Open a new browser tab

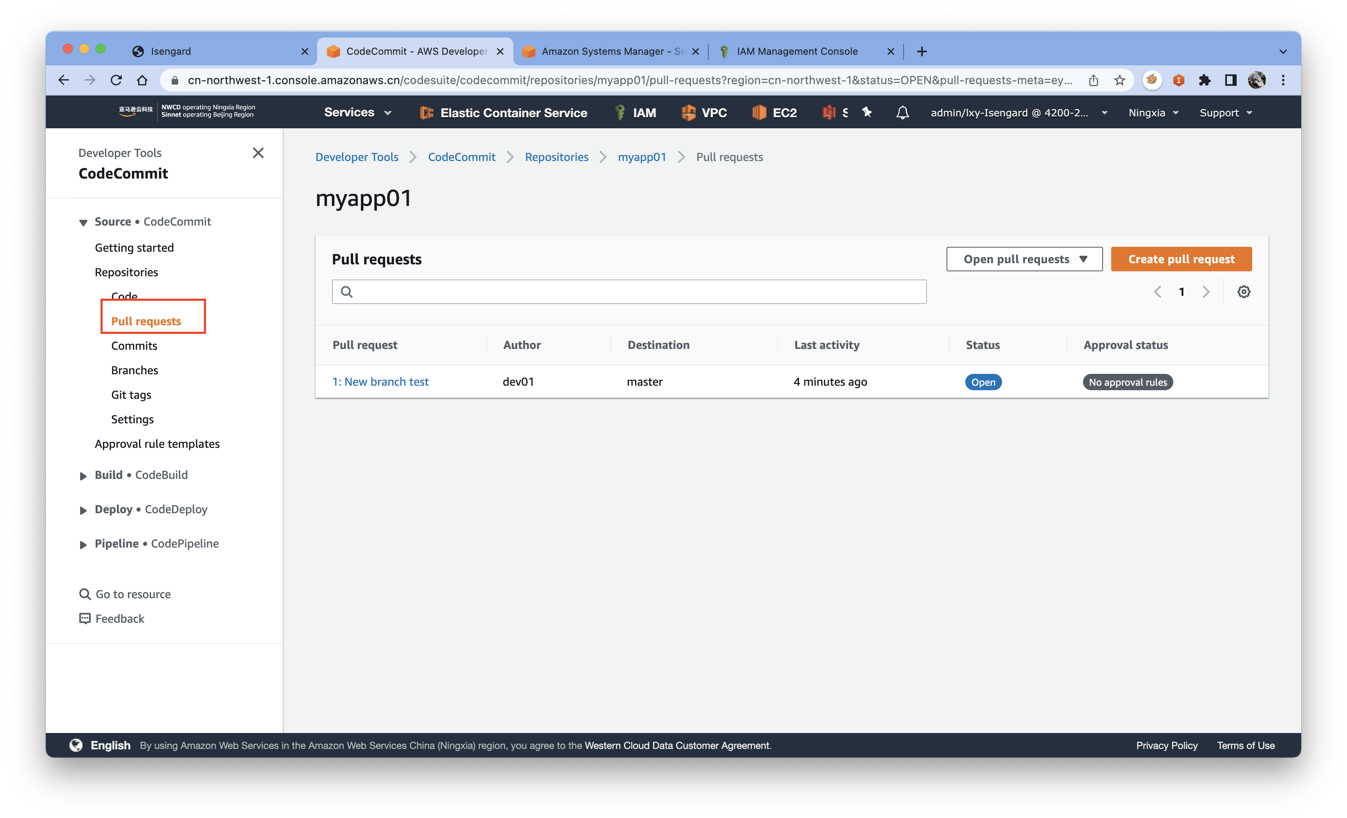[x=922, y=51]
